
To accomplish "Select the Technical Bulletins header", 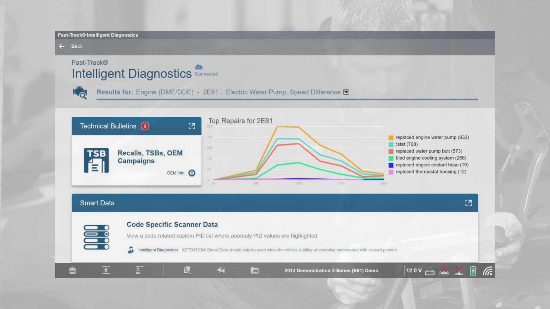I will point(136,126).
